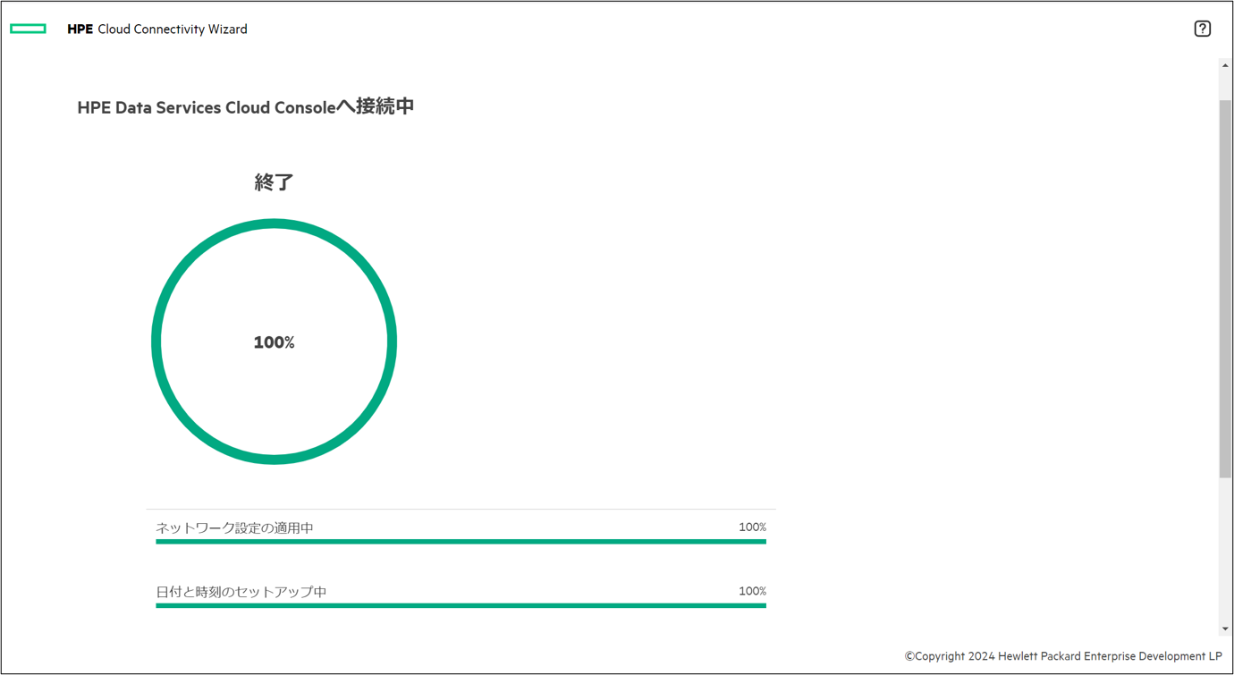Click the scrollbar track above the thumb
The height and width of the screenshot is (675, 1234).
(1225, 87)
